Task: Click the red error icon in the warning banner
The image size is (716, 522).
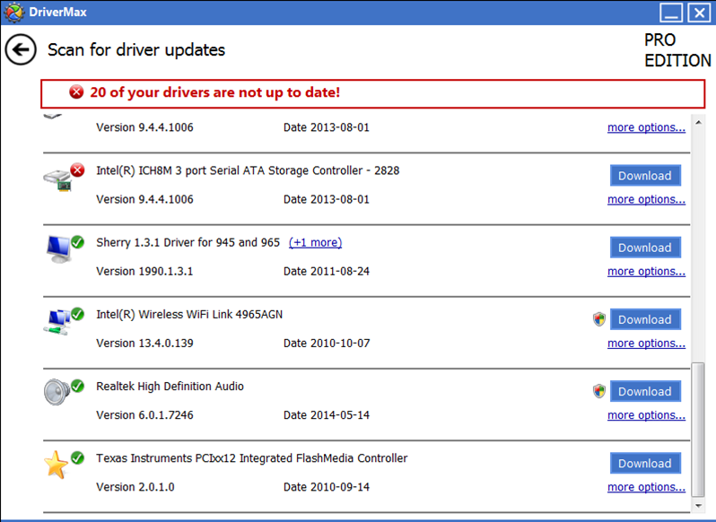Action: pos(76,92)
